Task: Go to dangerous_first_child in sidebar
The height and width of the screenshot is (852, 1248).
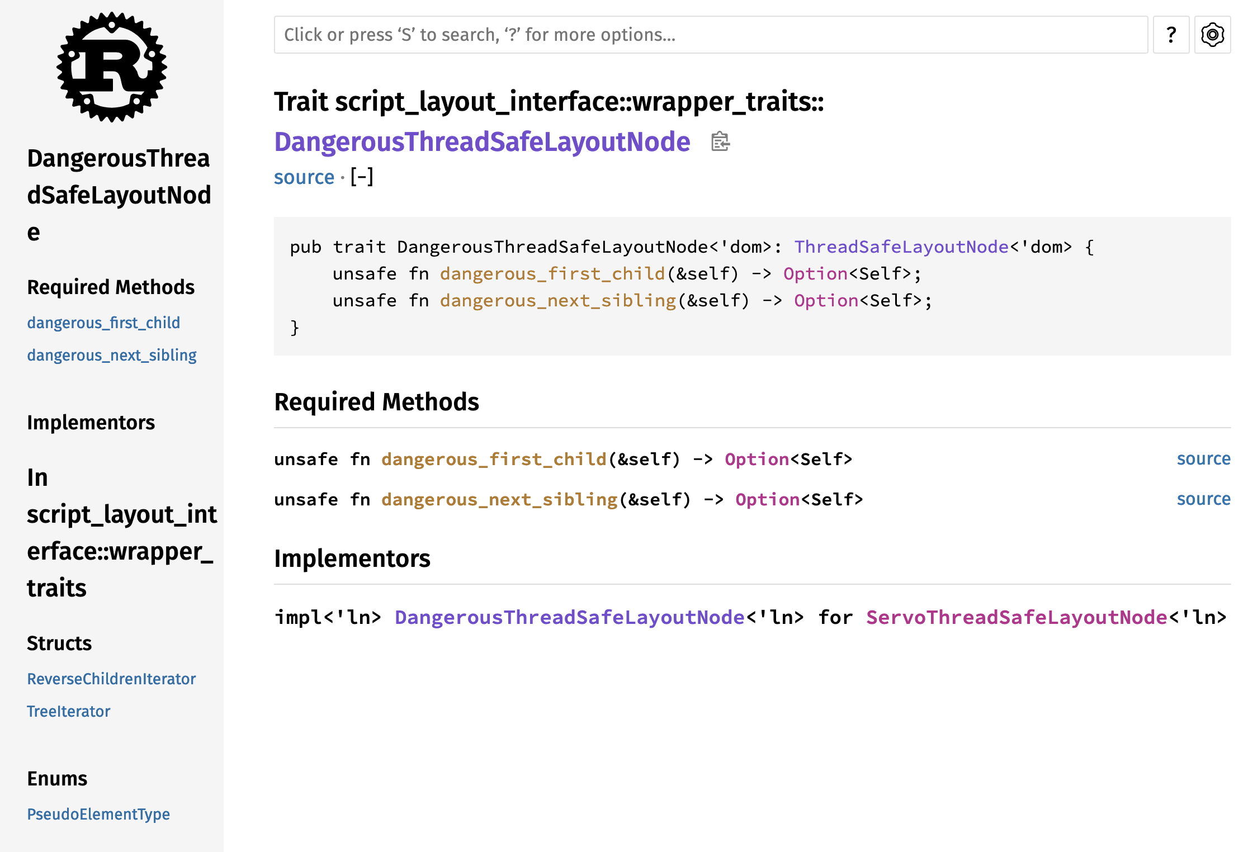Action: coord(103,323)
